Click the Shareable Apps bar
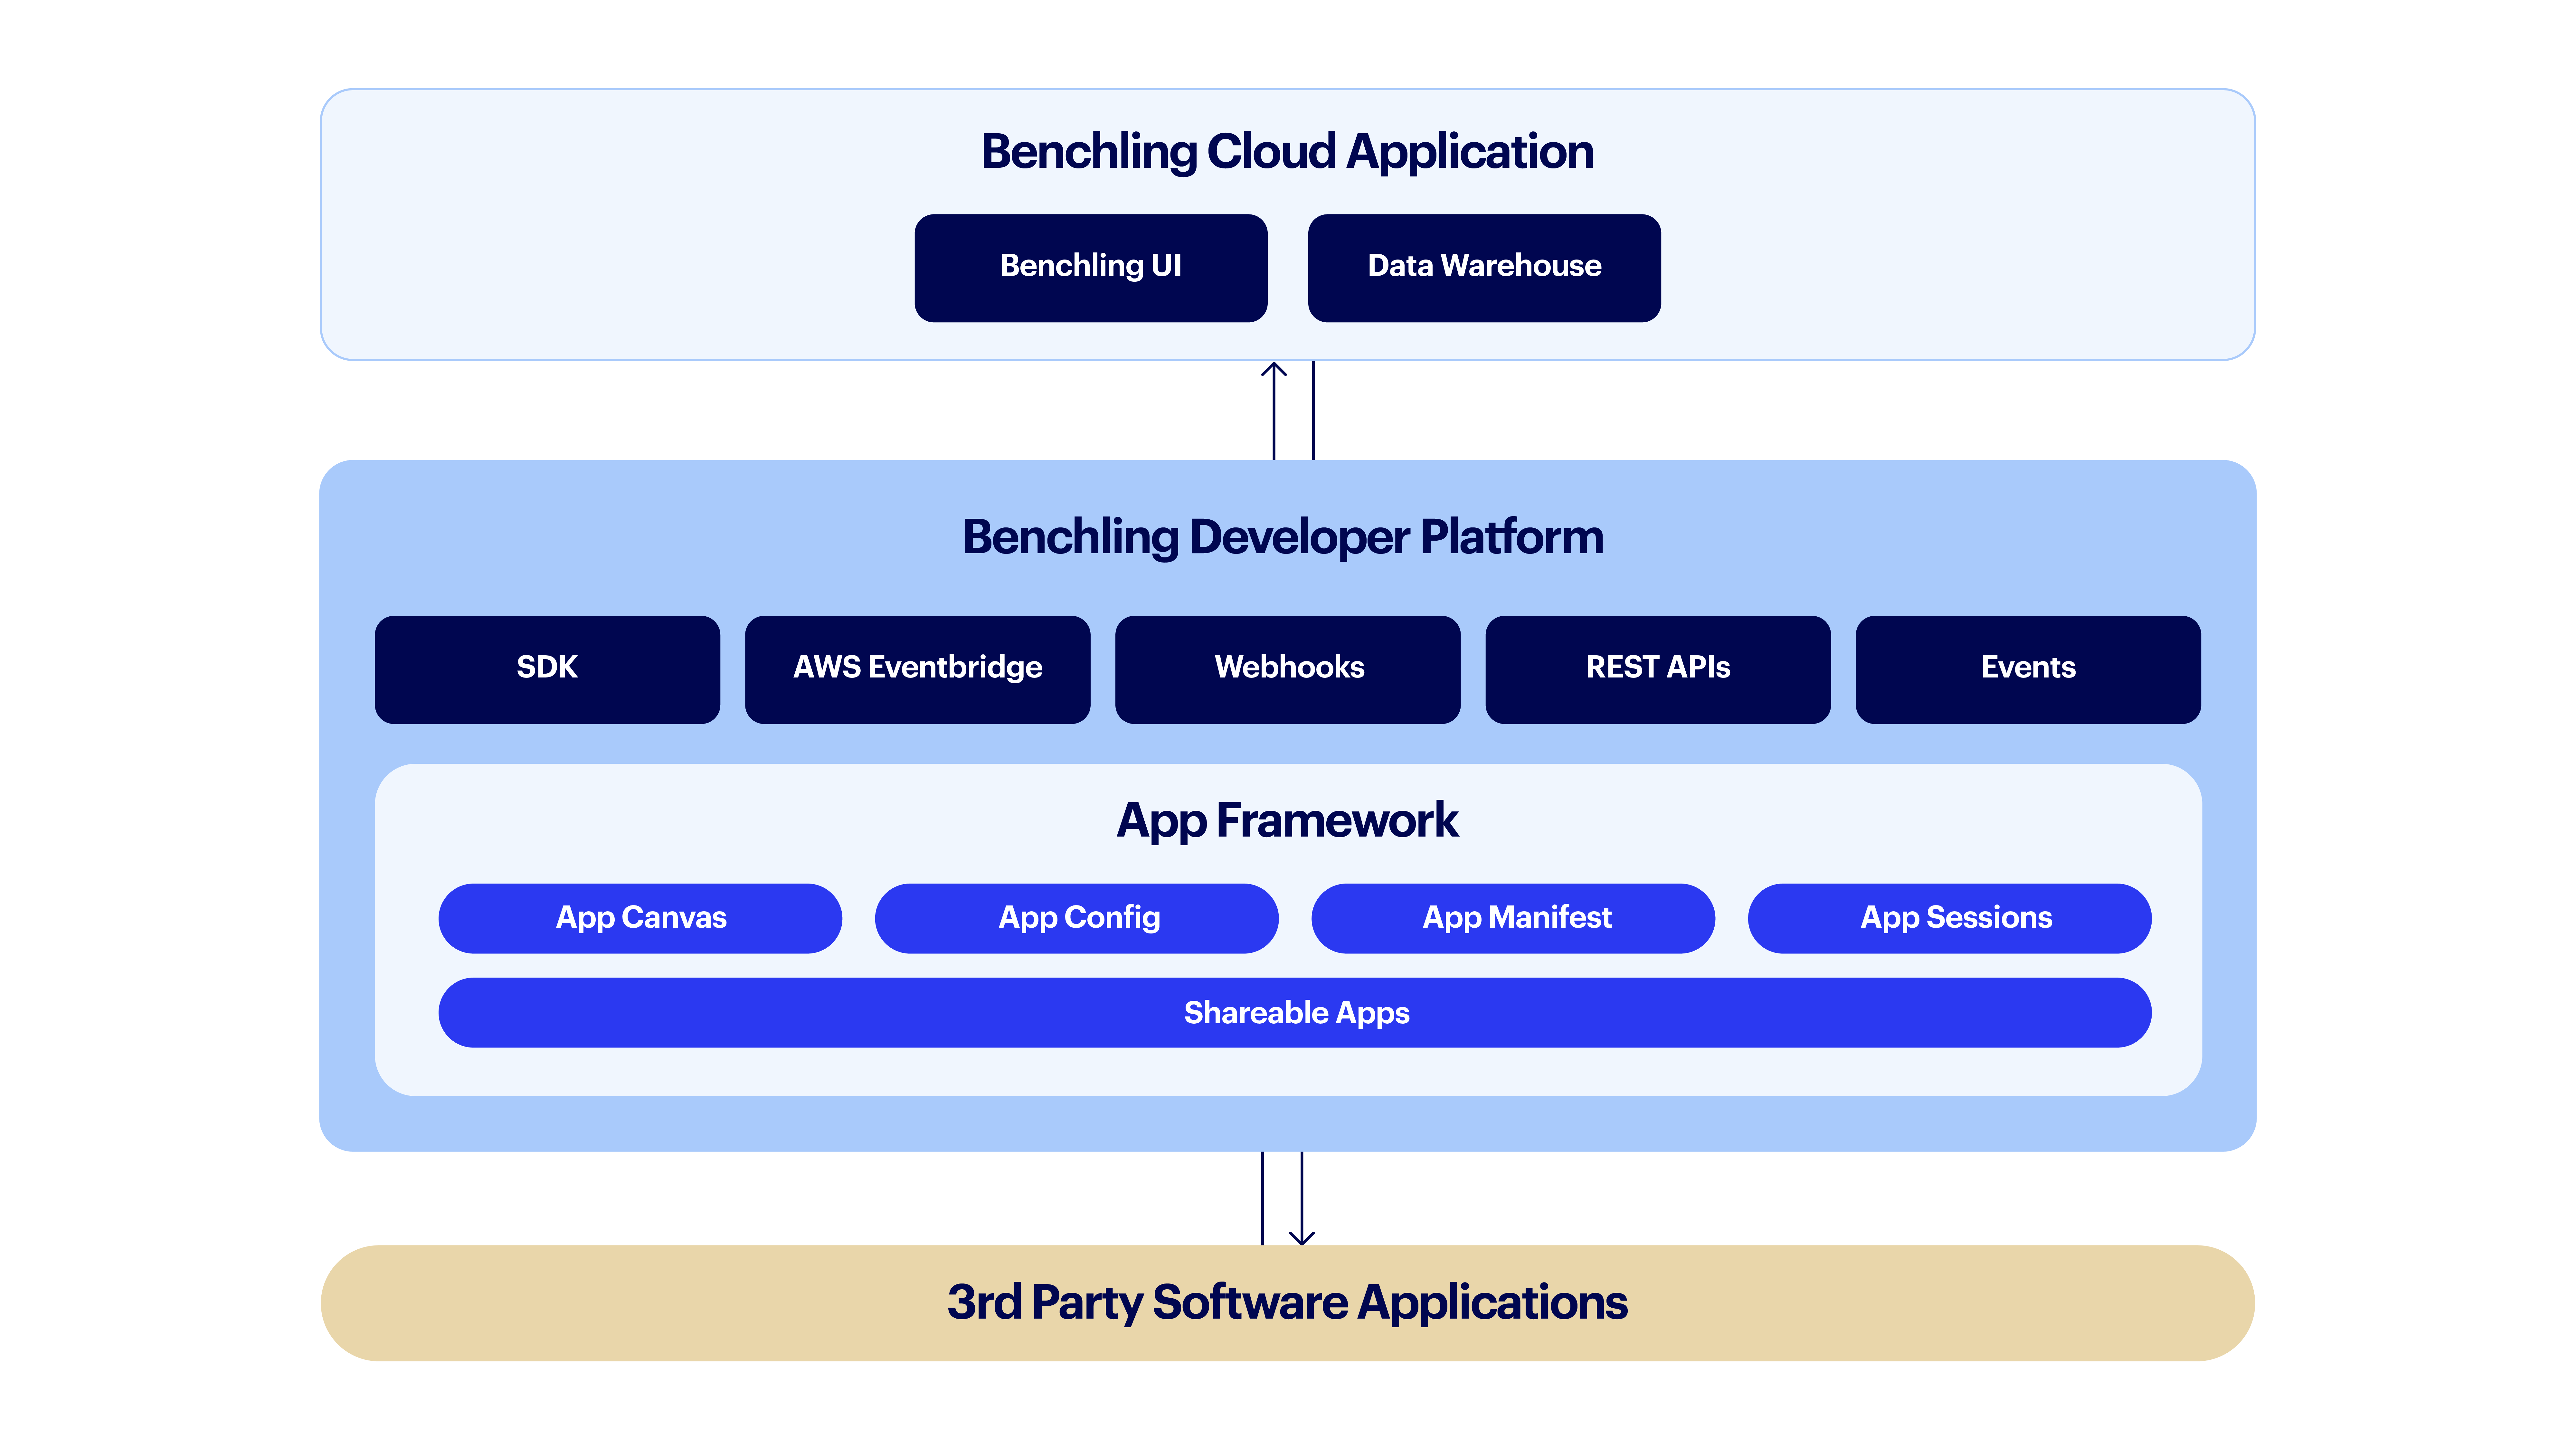Image resolution: width=2576 pixels, height=1449 pixels. (x=1295, y=1013)
